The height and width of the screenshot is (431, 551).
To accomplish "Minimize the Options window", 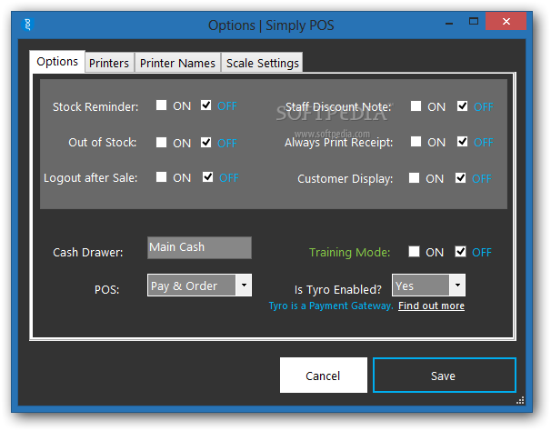I will pos(449,23).
